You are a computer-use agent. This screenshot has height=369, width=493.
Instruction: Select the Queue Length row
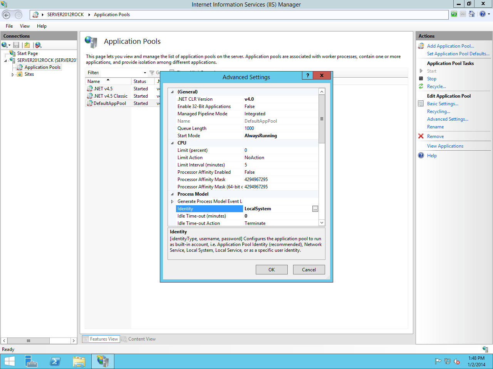pos(246,128)
